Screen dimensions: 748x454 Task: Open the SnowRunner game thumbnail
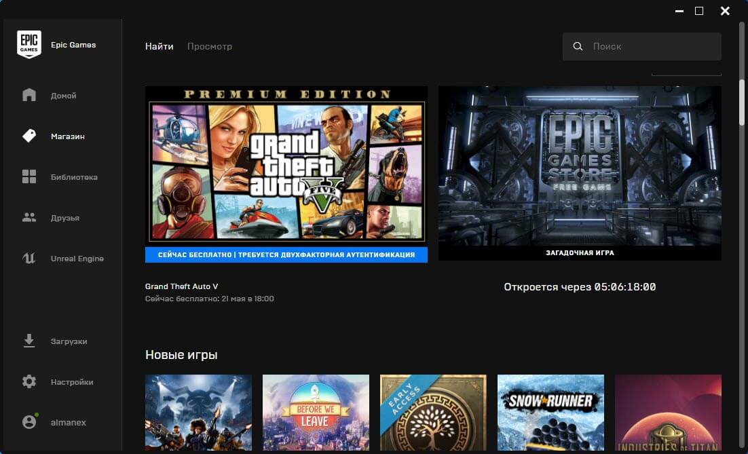(x=550, y=413)
